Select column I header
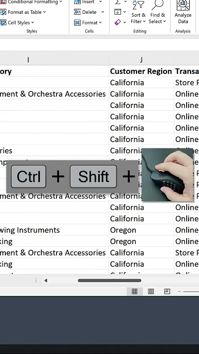Screen dimensions: 199x354 (x=28, y=59)
